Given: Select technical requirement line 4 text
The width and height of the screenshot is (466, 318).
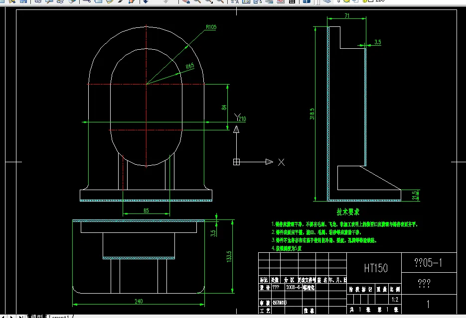Looking at the screenshot, I should [287, 248].
